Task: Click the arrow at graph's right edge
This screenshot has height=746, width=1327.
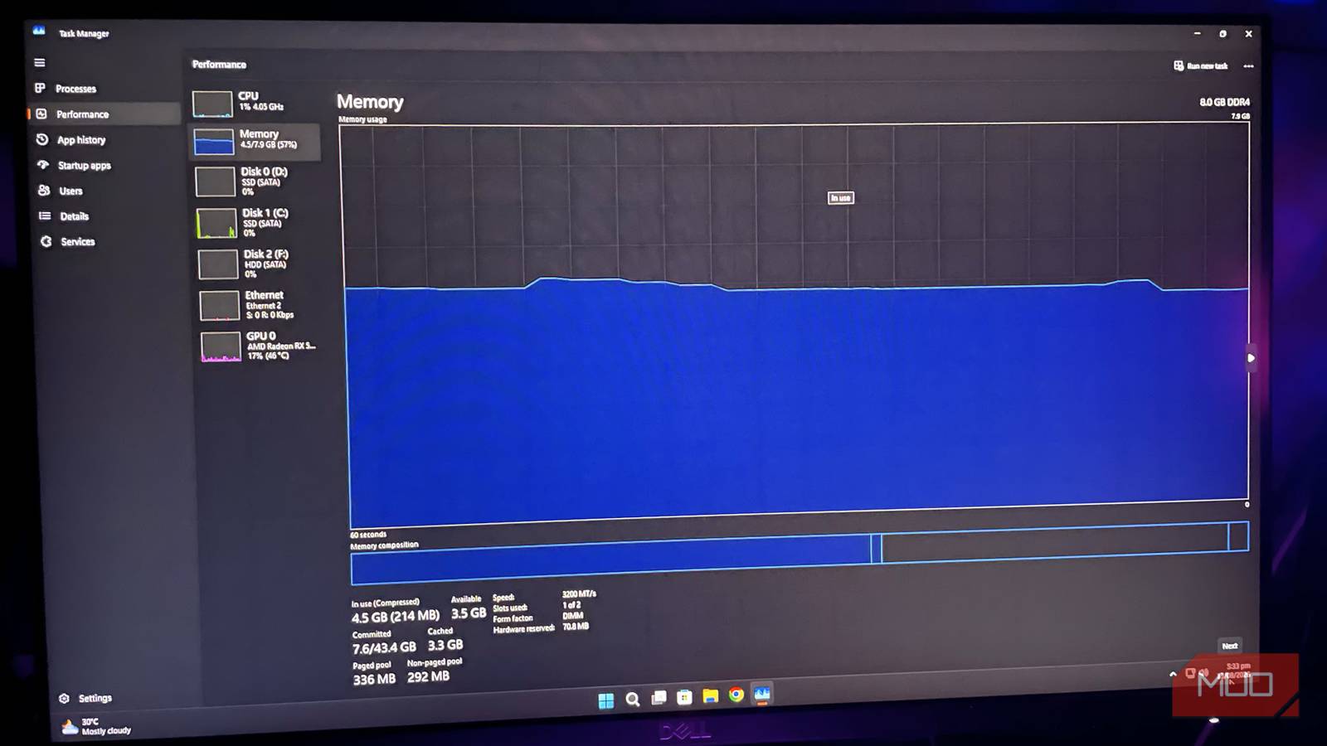Action: (x=1251, y=358)
